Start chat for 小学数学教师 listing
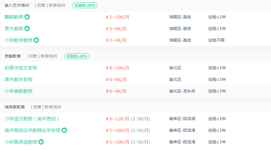Image resolution: width=271 pixels, height=150 pixels. tap(36, 40)
